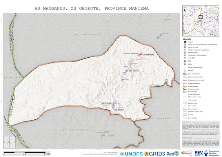The height and width of the screenshot is (157, 222).
Task: Select the CS MANGANDU map label
Action: coord(148,55)
